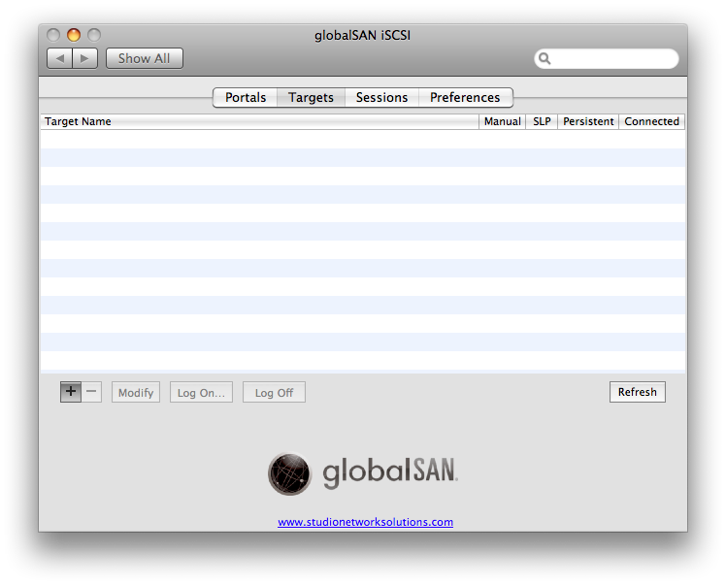Select the Targets tab

311,98
